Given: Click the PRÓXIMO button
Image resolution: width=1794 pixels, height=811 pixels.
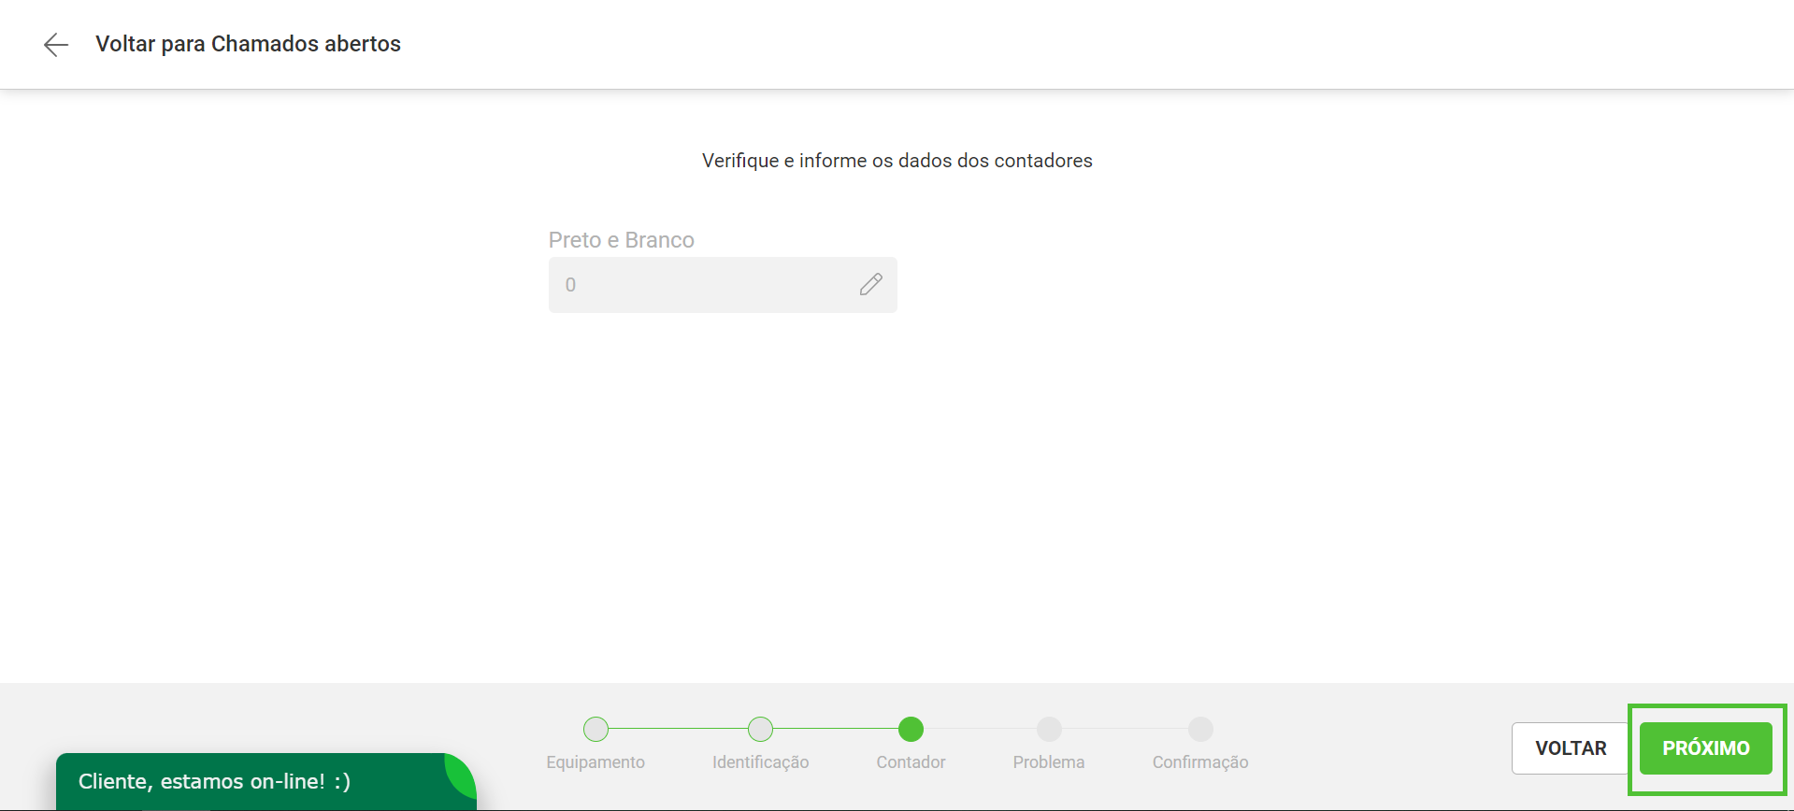Looking at the screenshot, I should click(1705, 748).
